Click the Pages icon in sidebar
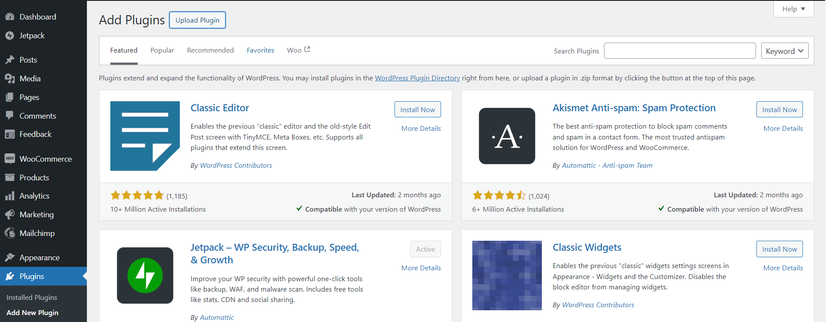826x322 pixels. (10, 97)
